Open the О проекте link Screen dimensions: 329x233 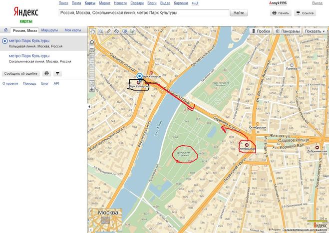10,83
